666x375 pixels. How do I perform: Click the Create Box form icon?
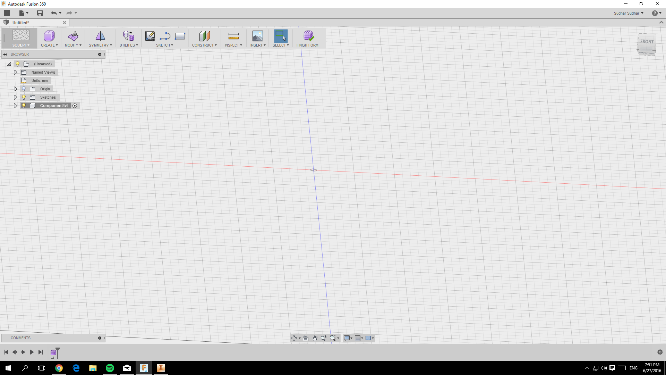pos(49,36)
